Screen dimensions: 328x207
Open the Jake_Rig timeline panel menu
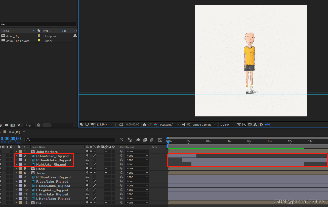coord(24,132)
